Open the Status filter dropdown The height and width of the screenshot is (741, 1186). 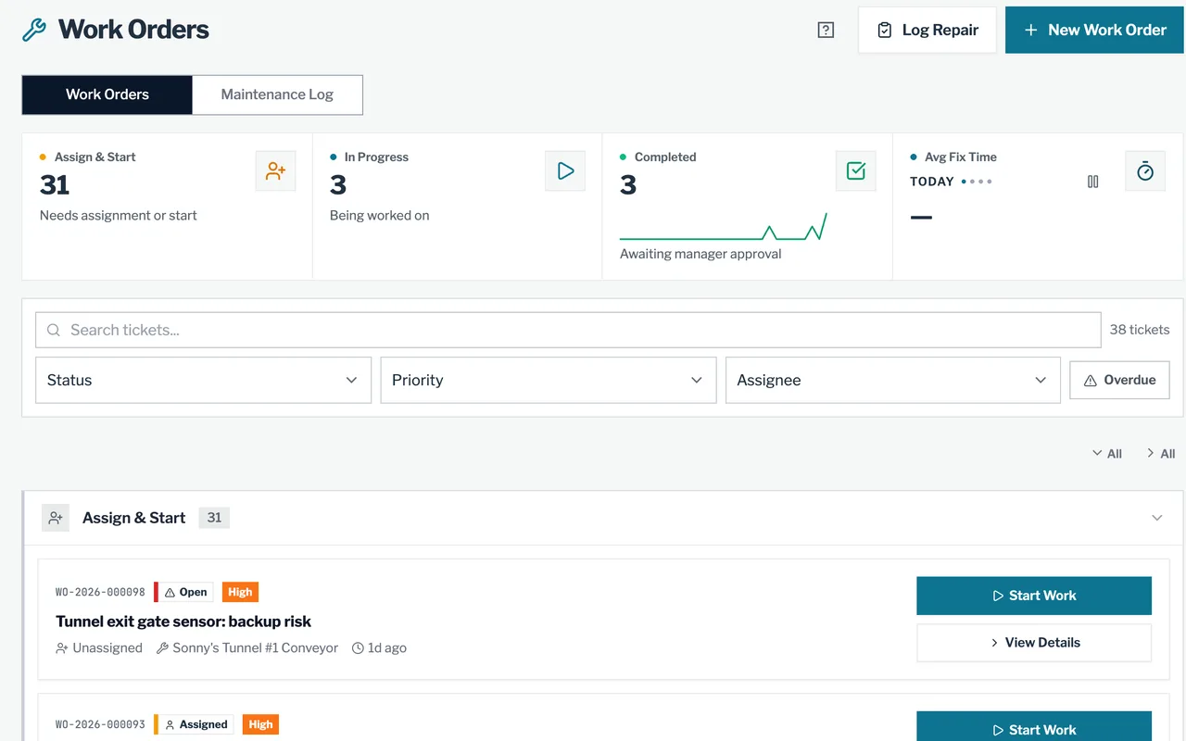point(203,381)
